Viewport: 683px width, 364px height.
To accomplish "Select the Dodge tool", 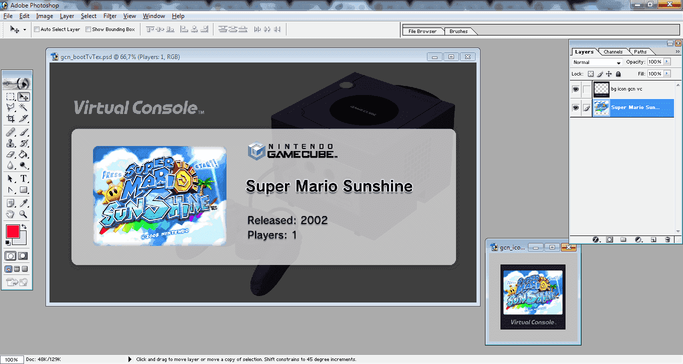I will pyautogui.click(x=23, y=165).
